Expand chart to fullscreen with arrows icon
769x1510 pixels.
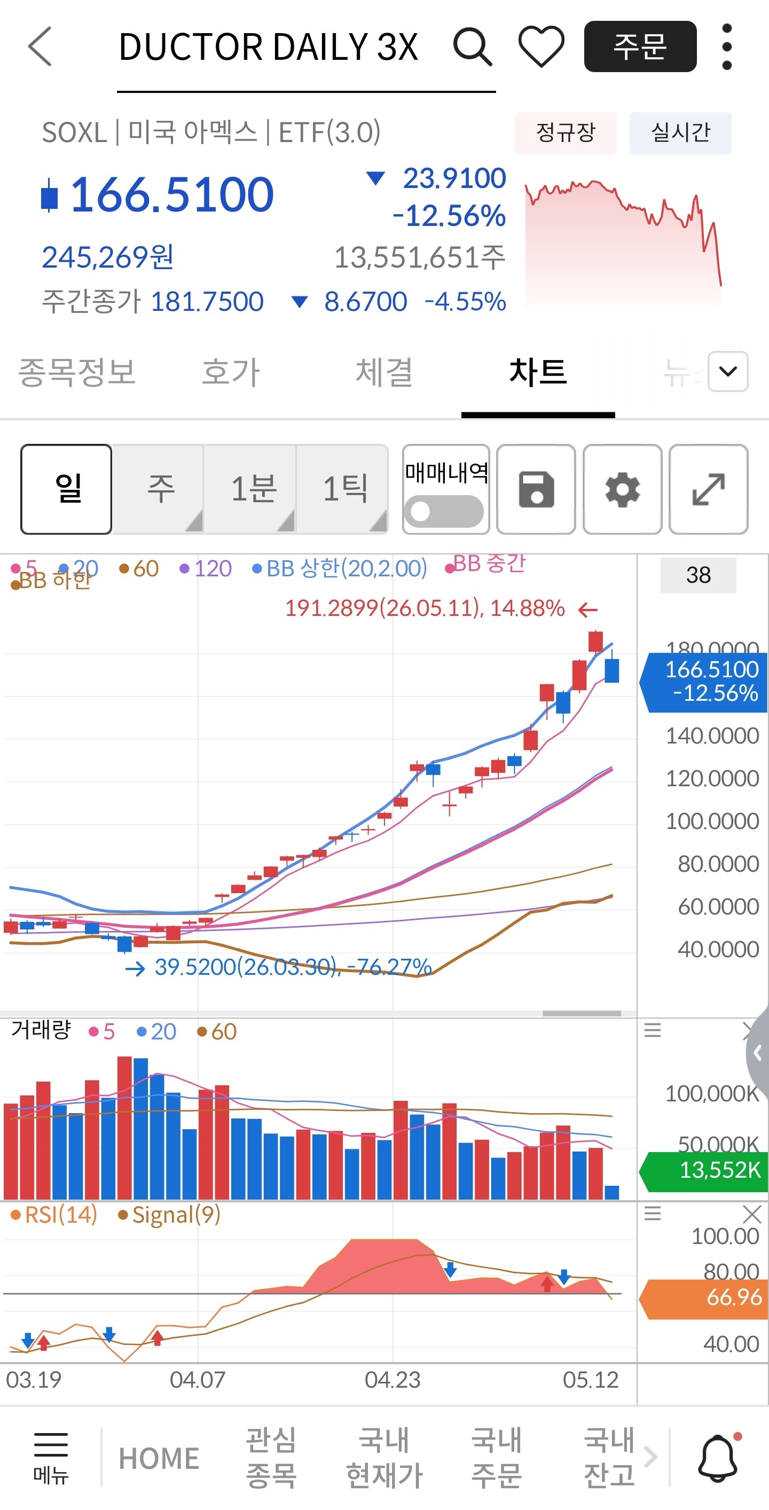709,489
